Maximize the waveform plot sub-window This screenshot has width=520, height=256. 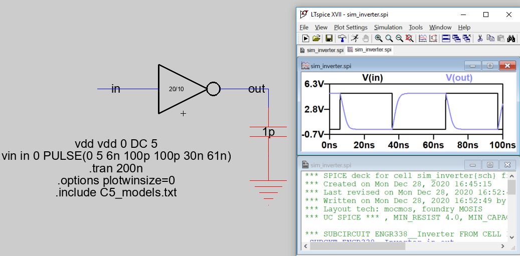click(x=490, y=66)
